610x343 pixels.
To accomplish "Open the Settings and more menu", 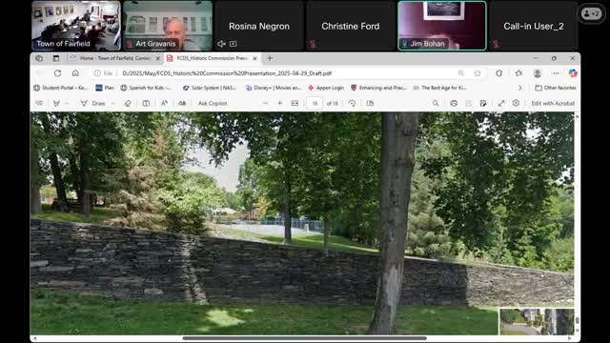I will pyautogui.click(x=556, y=73).
